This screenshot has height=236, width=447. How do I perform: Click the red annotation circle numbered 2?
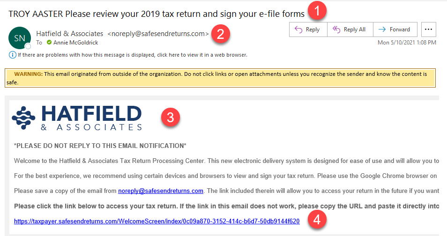pyautogui.click(x=220, y=34)
